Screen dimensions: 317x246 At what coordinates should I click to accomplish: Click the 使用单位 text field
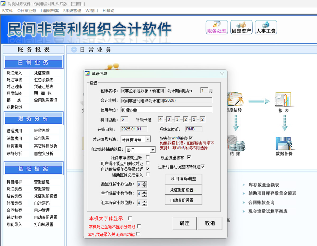click(x=166, y=110)
